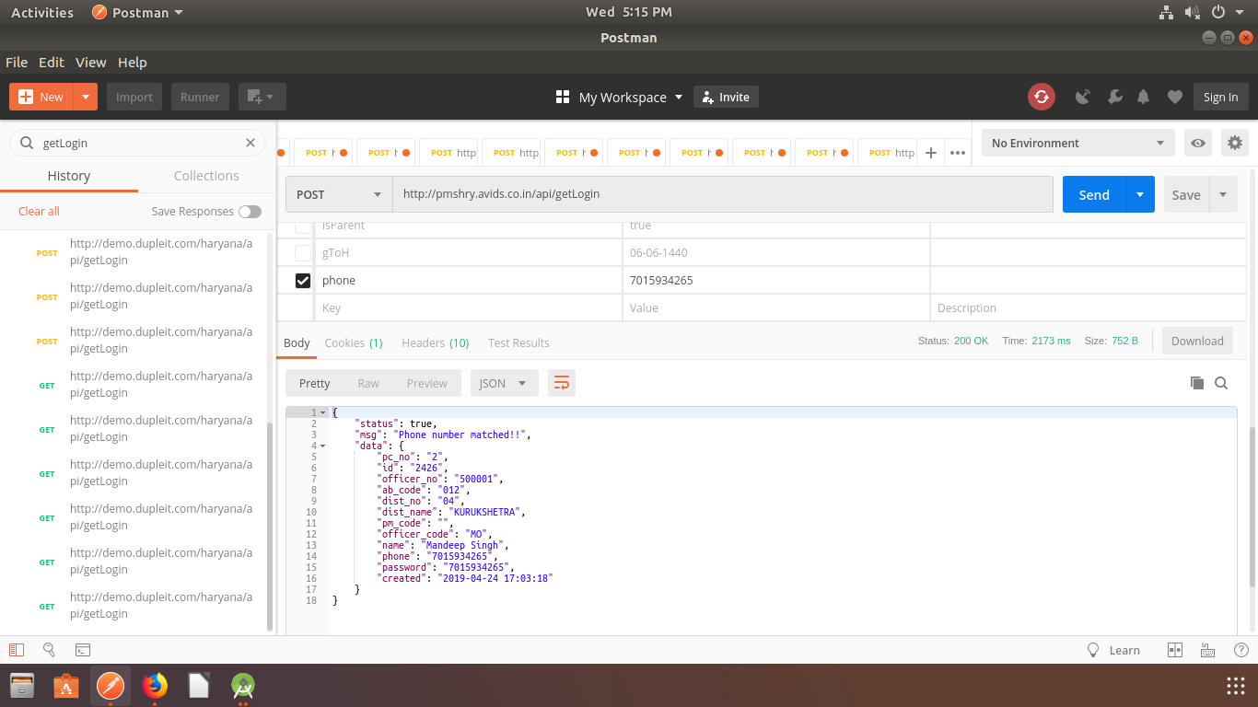Screen dimensions: 1258x707
Task: Open the No Environment dropdown
Action: point(1078,143)
